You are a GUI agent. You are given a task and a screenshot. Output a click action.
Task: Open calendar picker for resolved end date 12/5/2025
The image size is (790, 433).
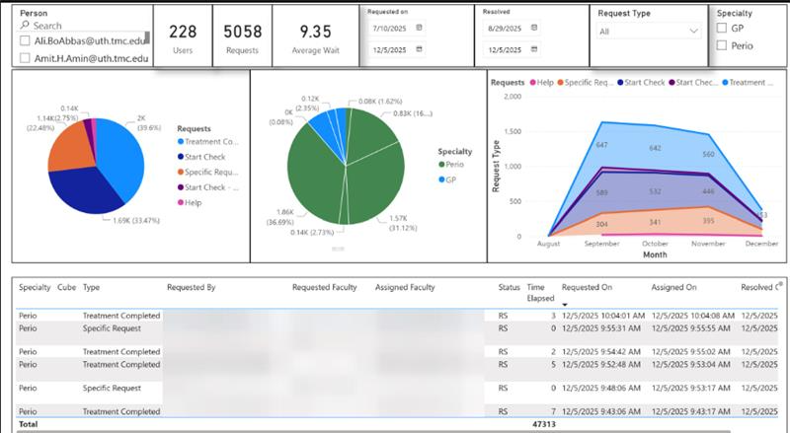coord(534,49)
